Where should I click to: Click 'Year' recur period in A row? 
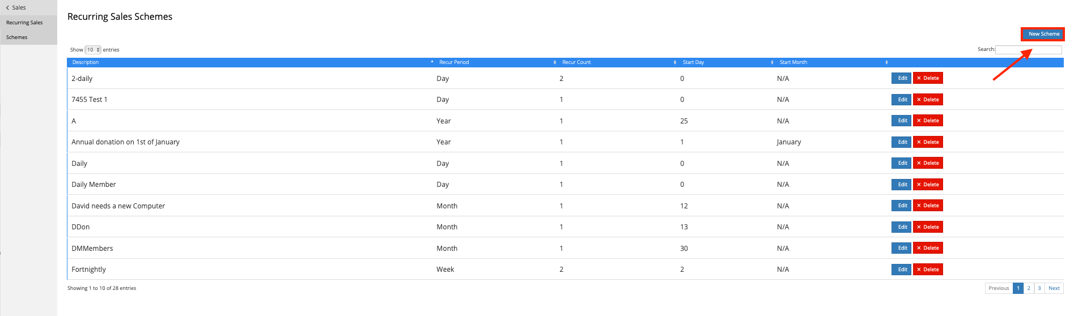[x=444, y=121]
